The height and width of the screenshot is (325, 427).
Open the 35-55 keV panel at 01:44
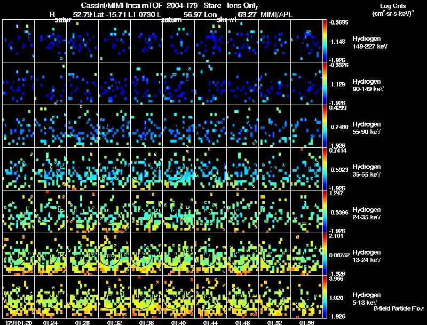click(x=210, y=169)
